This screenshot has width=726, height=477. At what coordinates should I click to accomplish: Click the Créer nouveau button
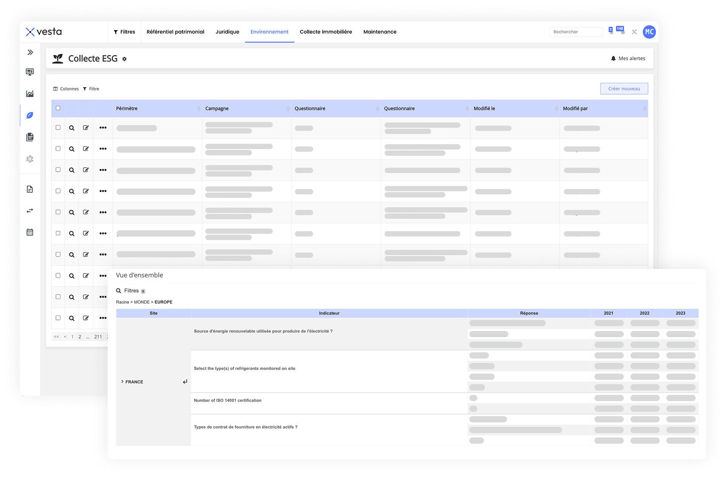(624, 89)
